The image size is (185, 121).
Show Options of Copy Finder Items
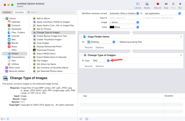coord(100,48)
